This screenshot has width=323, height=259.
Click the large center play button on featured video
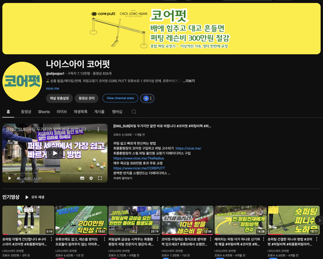click(x=55, y=153)
